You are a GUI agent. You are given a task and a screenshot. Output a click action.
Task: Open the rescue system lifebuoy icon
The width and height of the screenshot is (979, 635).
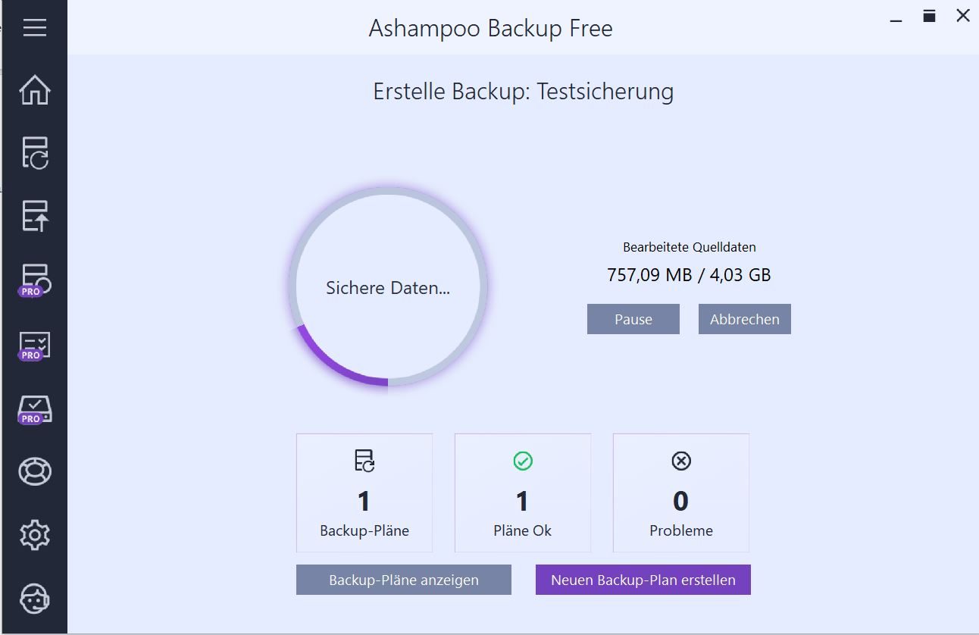point(35,471)
